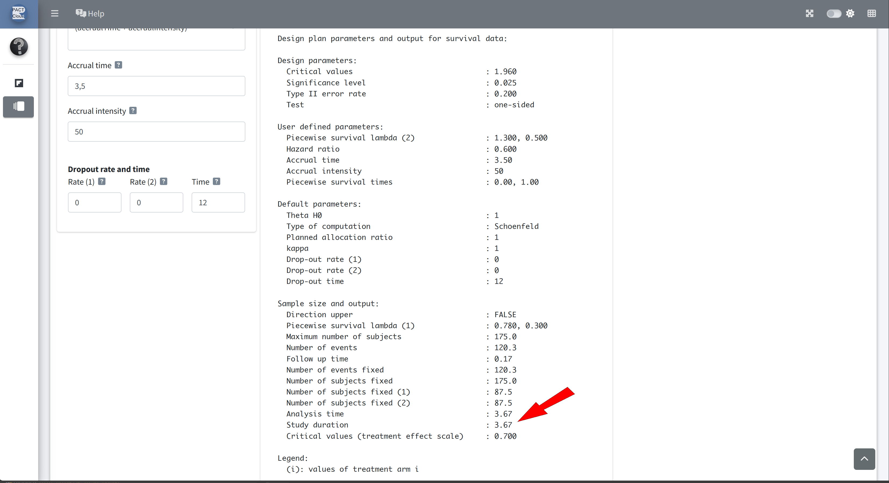Image resolution: width=889 pixels, height=483 pixels.
Task: Show help for dropout Rate (1)
Action: (102, 182)
